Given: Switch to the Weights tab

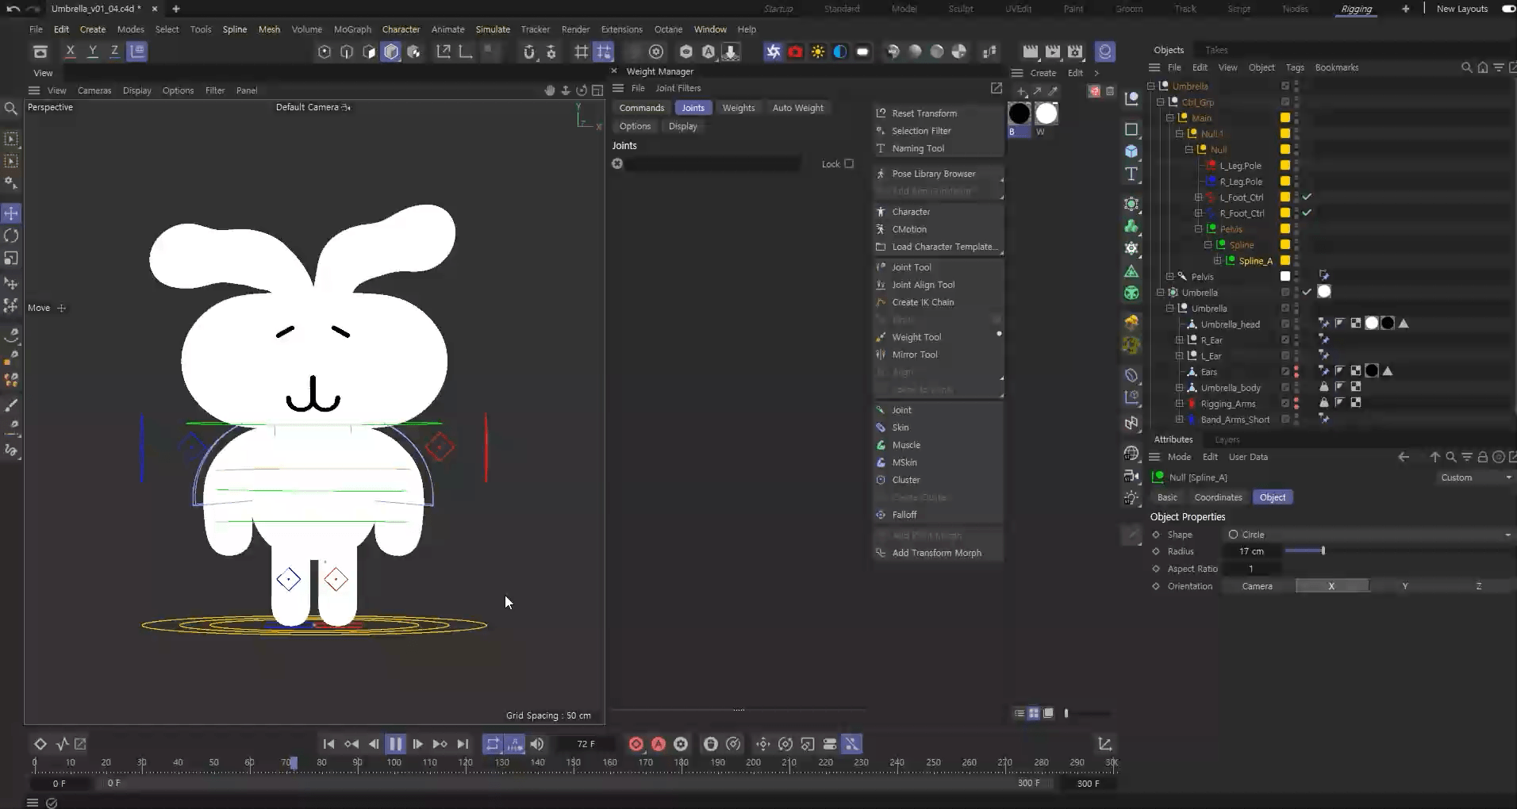Looking at the screenshot, I should (738, 108).
